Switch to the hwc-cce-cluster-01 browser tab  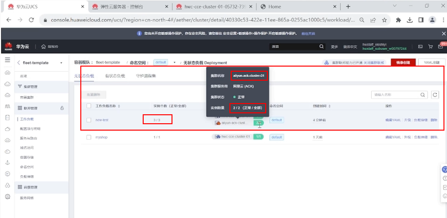[x=214, y=6]
